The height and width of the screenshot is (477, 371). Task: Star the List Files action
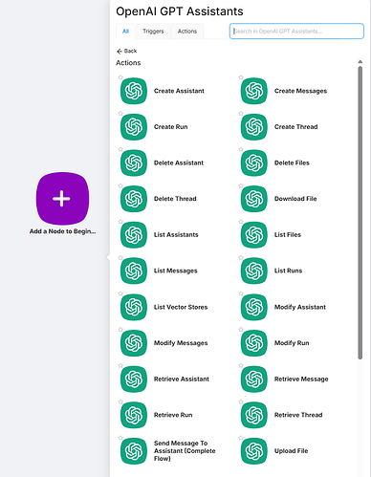pos(241,222)
